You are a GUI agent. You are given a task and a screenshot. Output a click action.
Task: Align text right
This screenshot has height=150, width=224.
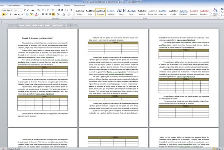coord(50,14)
